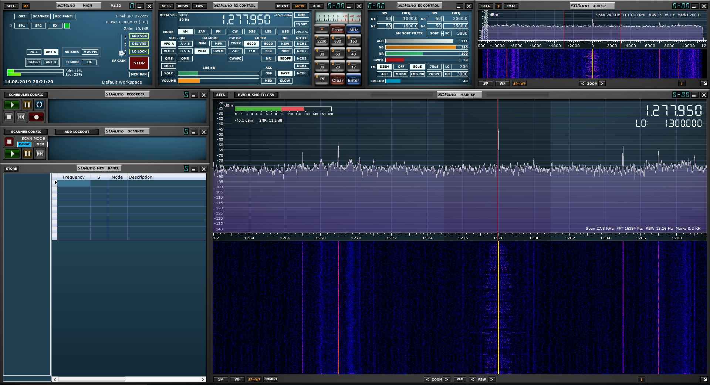
Task: Click N1 notch frequency field 1000.0
Action: coord(406,19)
